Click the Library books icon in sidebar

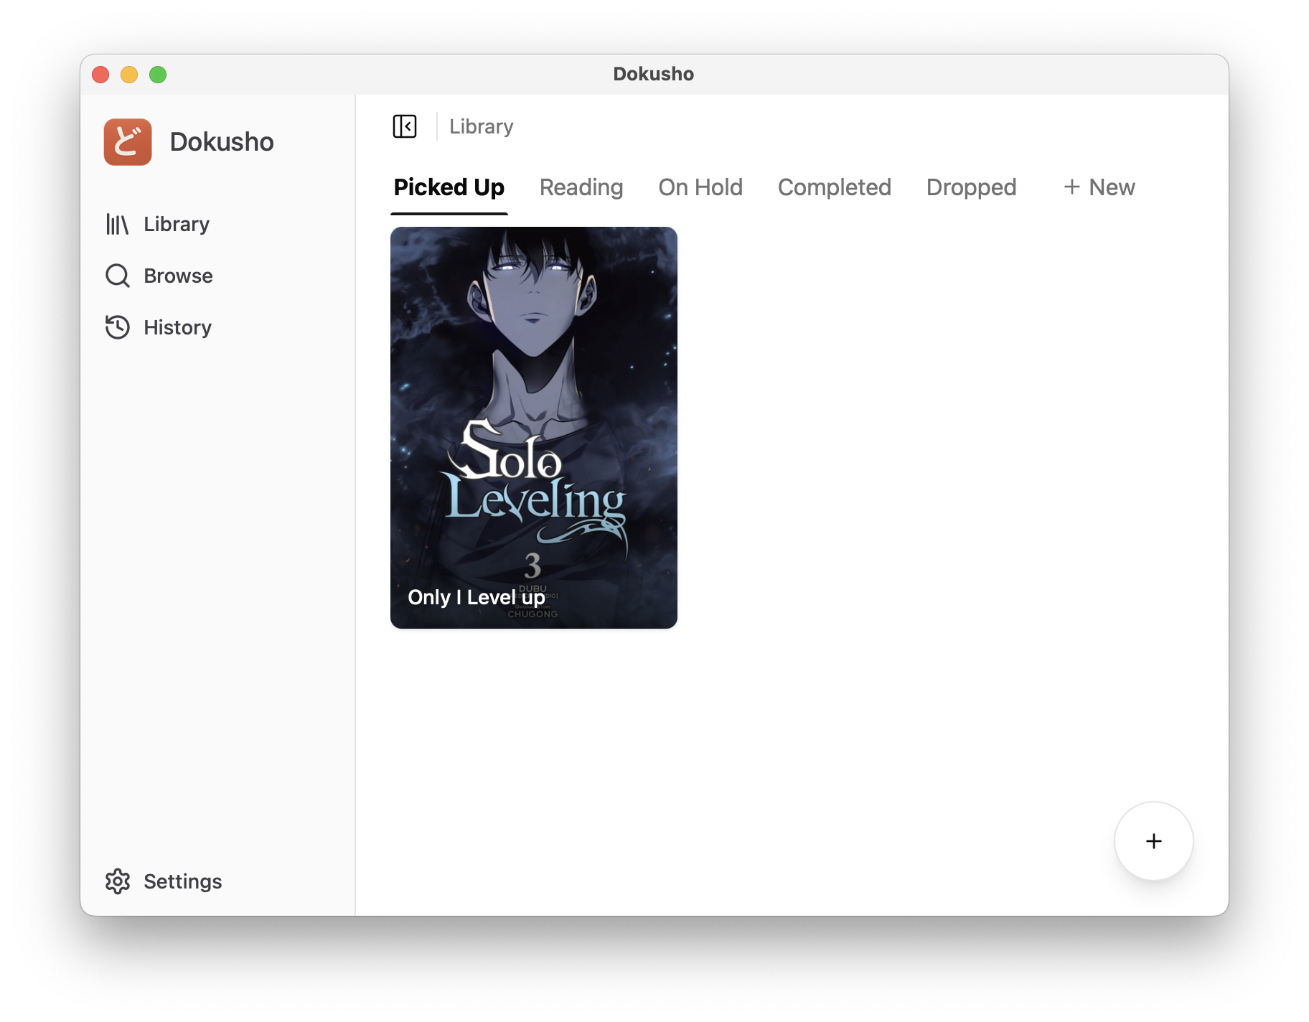point(117,224)
